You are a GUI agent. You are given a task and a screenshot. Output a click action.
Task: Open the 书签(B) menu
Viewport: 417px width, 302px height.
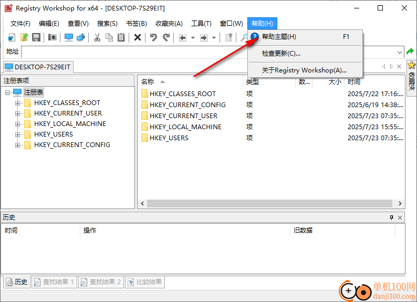point(137,24)
